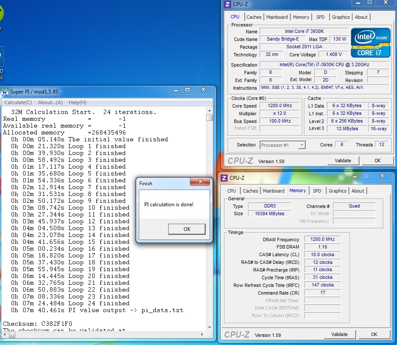This screenshot has height=345, width=397.
Task: Click Super PI horizontal scrollbar left arrow
Action: [x=5, y=334]
